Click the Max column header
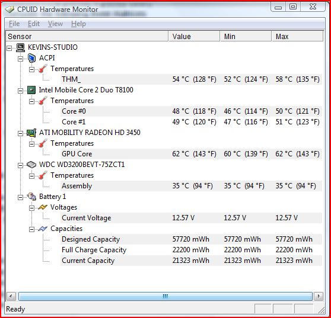Viewport: 331px width, 318px height. [x=298, y=37]
